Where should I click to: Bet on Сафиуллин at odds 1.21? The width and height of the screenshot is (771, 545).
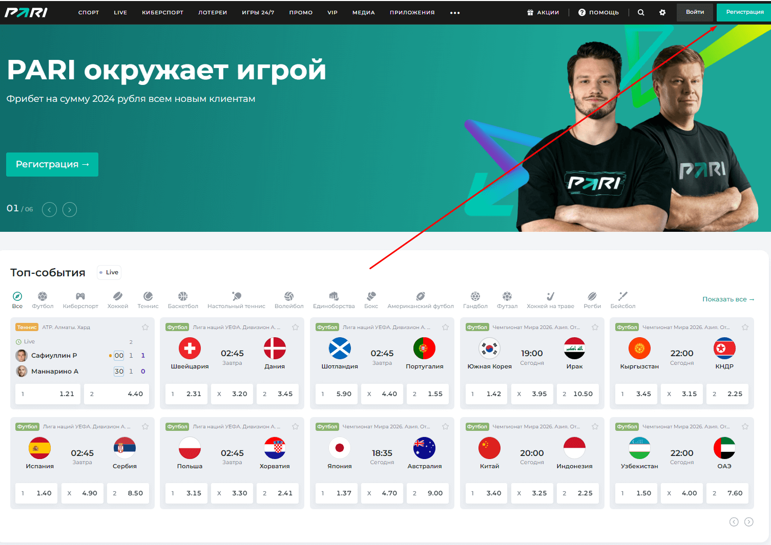[x=48, y=394]
